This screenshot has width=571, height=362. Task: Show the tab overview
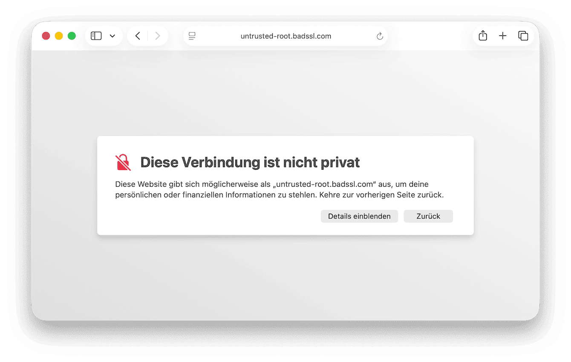(x=523, y=36)
